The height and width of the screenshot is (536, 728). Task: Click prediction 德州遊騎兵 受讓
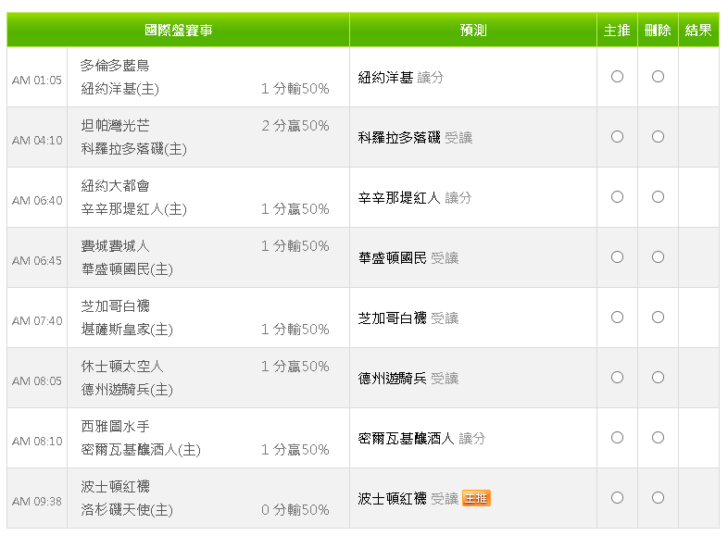point(408,379)
